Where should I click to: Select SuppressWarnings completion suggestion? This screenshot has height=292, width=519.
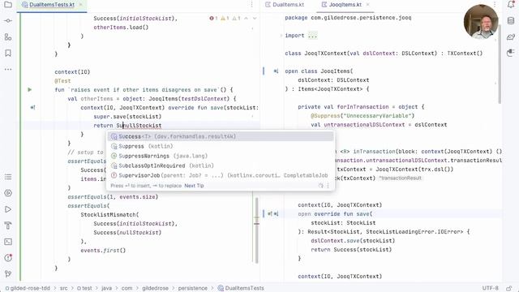tap(220, 156)
